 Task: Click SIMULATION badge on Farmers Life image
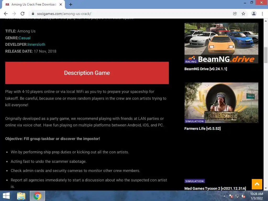click(x=194, y=121)
